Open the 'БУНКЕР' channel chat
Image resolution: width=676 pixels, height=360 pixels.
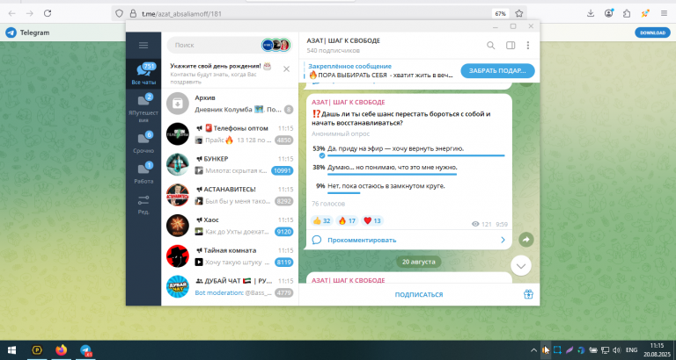pyautogui.click(x=230, y=165)
